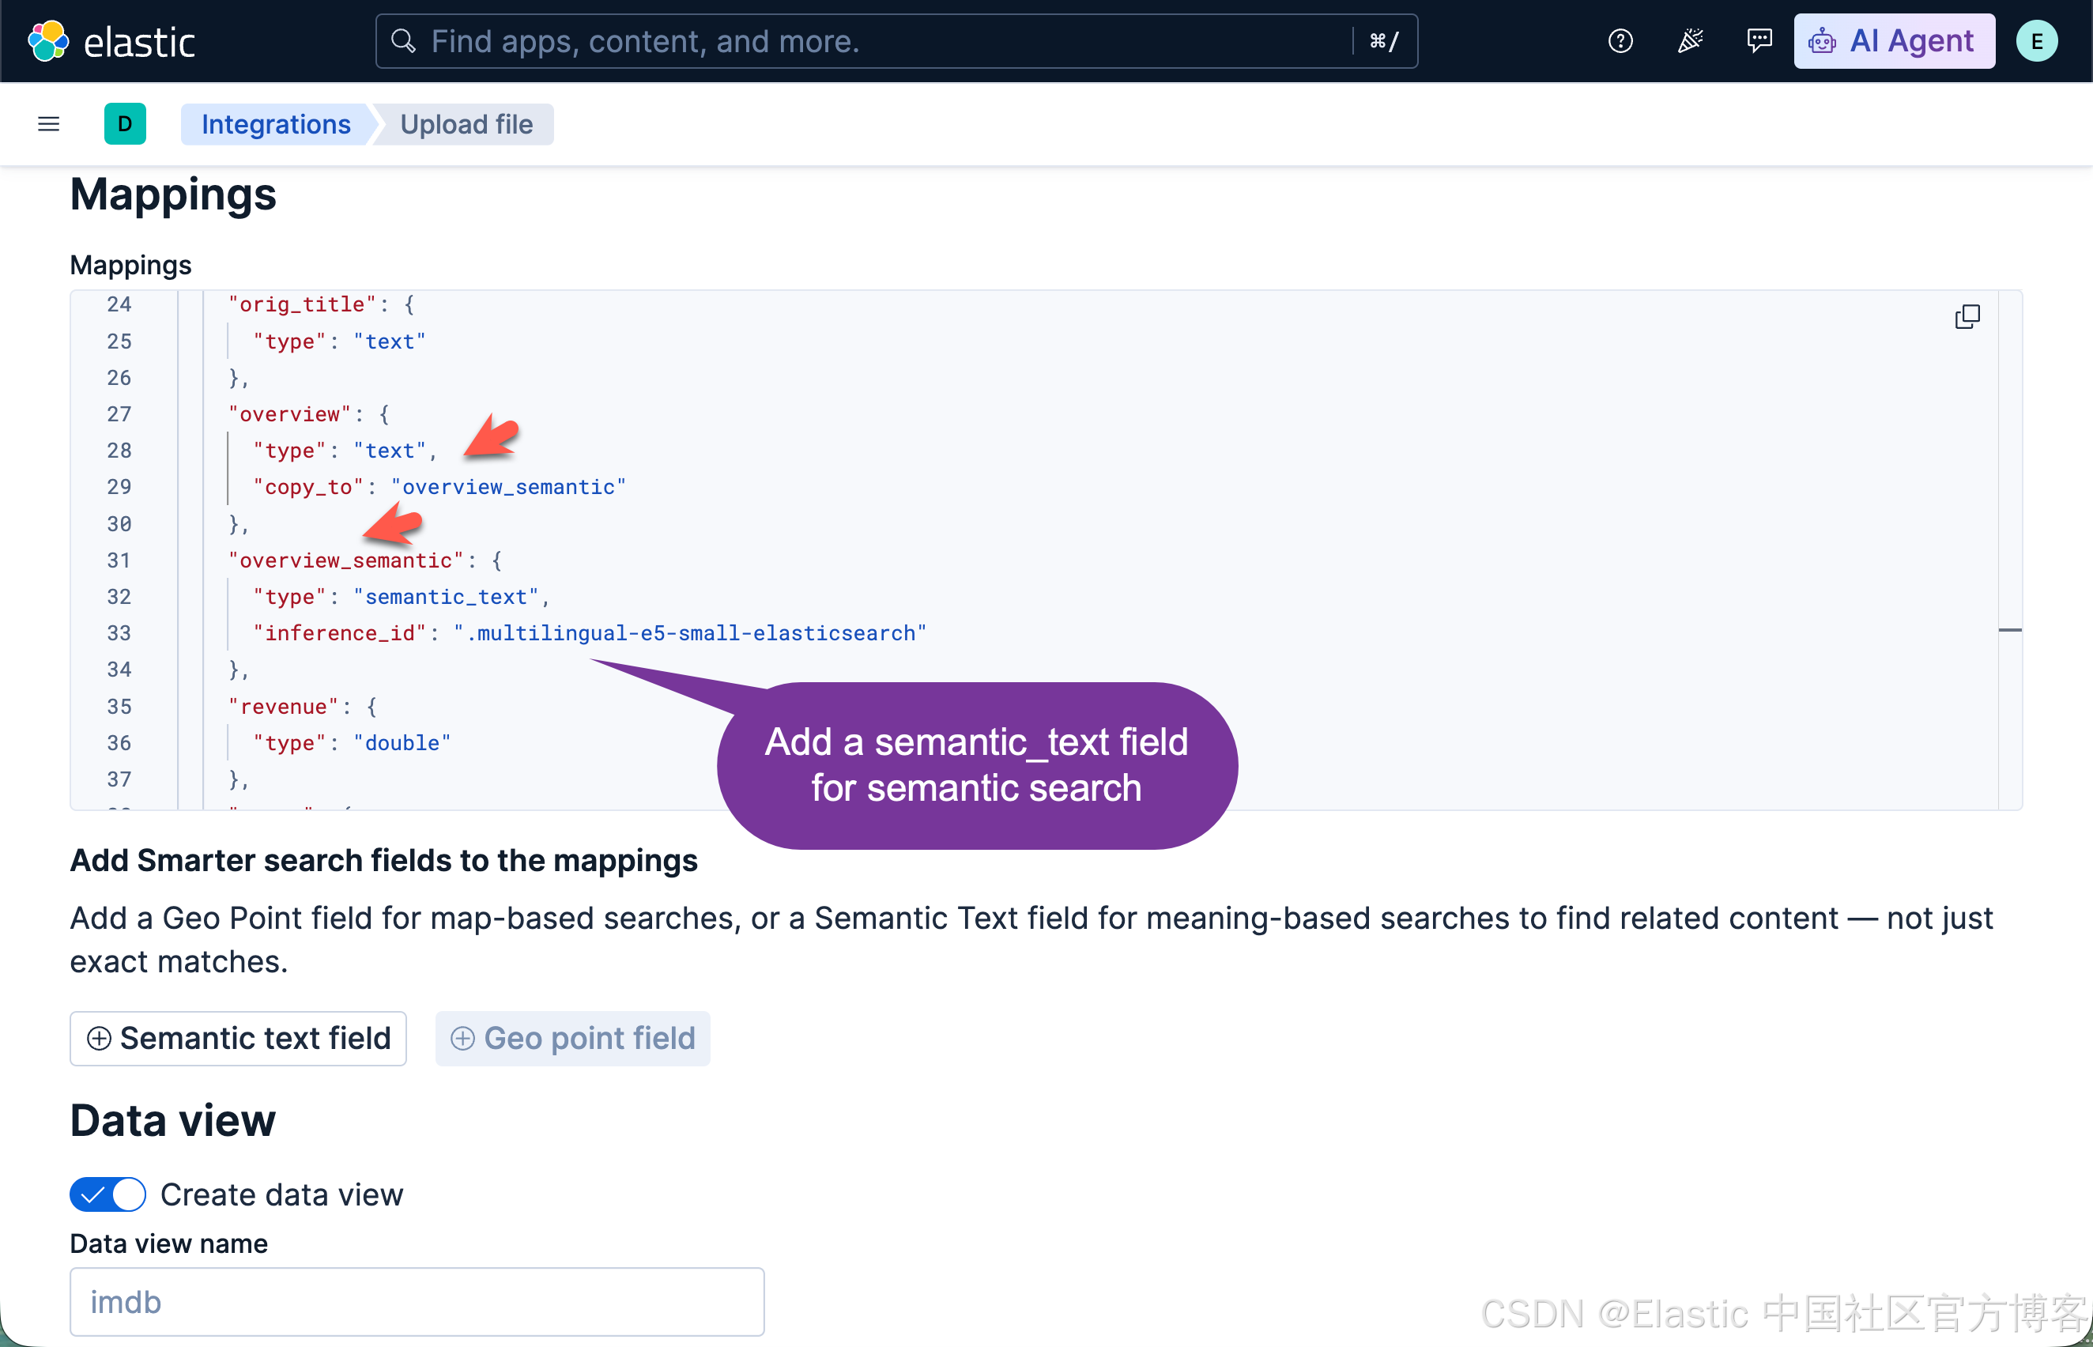Click line number 33 in the gutter
The width and height of the screenshot is (2093, 1347).
pos(119,632)
